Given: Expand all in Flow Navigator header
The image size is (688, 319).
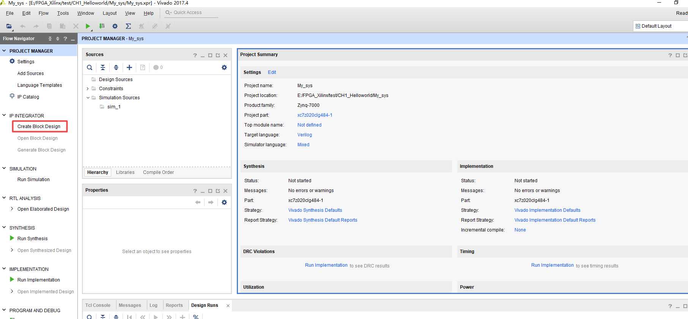Looking at the screenshot, I should [58, 39].
